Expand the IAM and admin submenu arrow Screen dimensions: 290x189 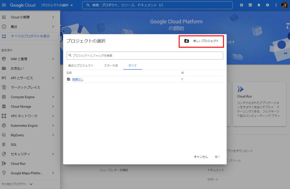point(53,59)
